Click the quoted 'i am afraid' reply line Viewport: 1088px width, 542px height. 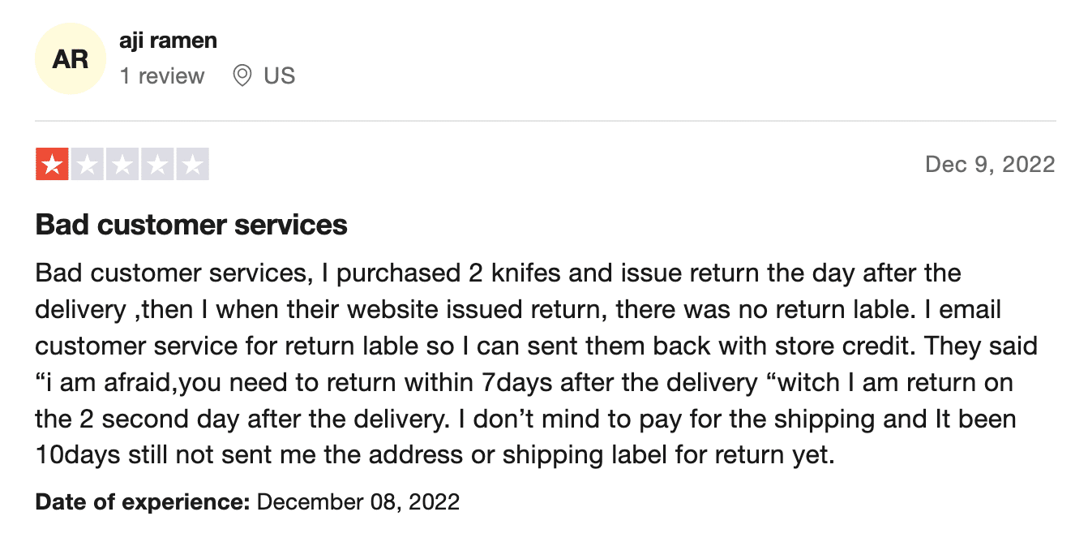click(525, 382)
